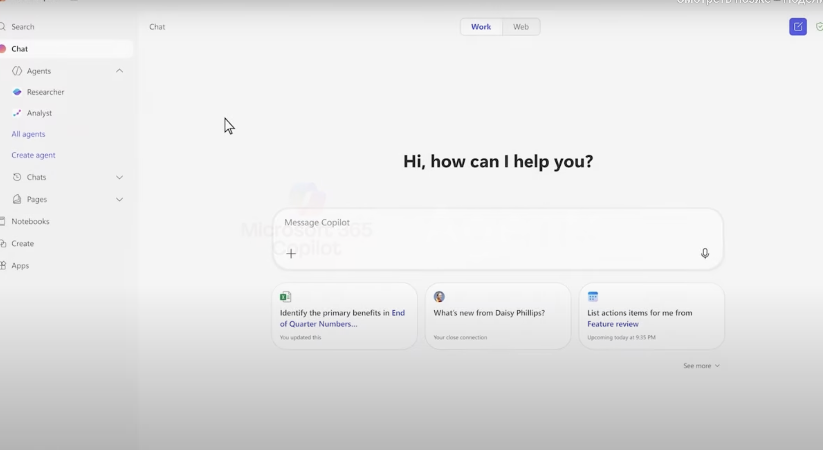Switch to the Web tab

click(x=521, y=27)
